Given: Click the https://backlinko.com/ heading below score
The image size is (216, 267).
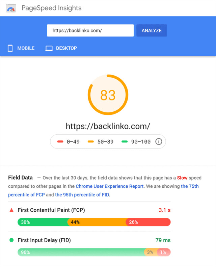Looking at the screenshot, I should pos(108,126).
